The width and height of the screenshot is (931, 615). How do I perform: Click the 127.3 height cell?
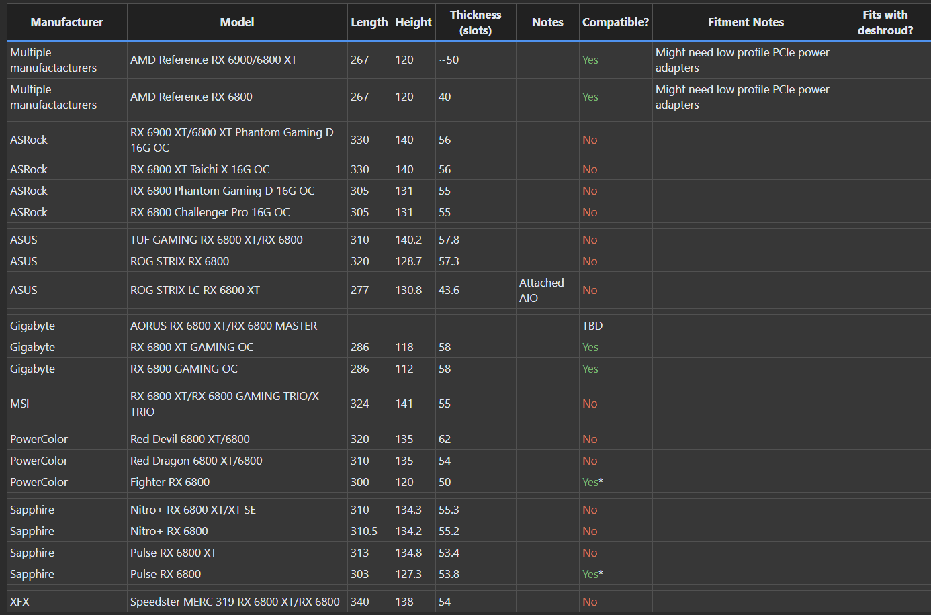(x=414, y=574)
